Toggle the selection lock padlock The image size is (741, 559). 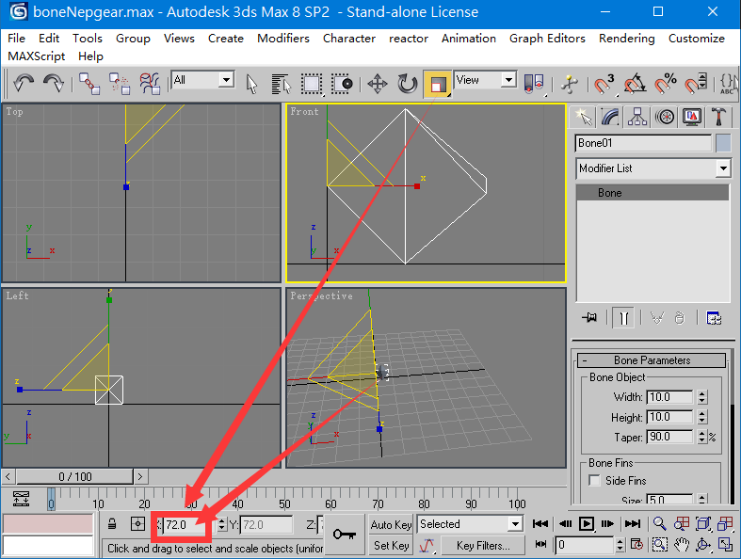[112, 524]
